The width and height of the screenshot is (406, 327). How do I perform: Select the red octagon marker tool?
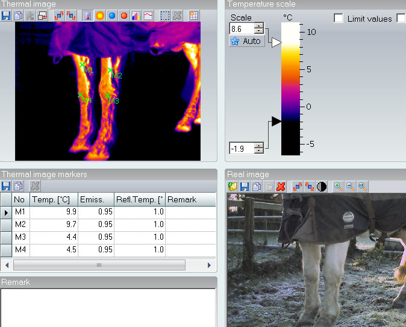124,16
